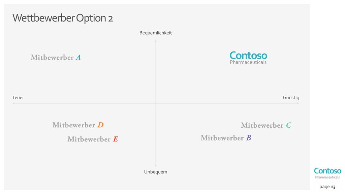Image resolution: width=345 pixels, height=194 pixels.
Task: Click the page 13 number text
Action: [327, 187]
